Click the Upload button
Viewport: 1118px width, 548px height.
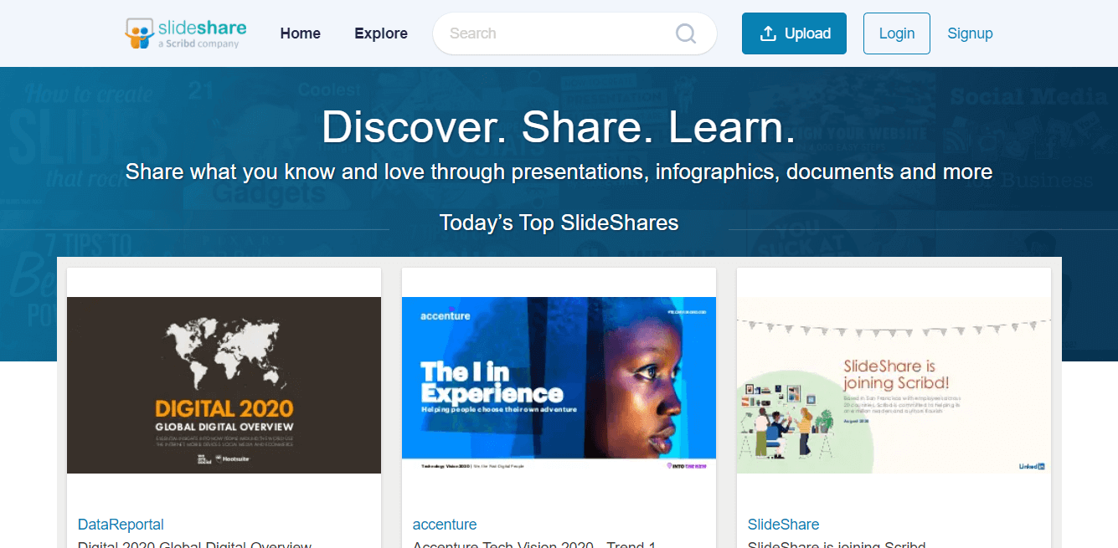(794, 33)
